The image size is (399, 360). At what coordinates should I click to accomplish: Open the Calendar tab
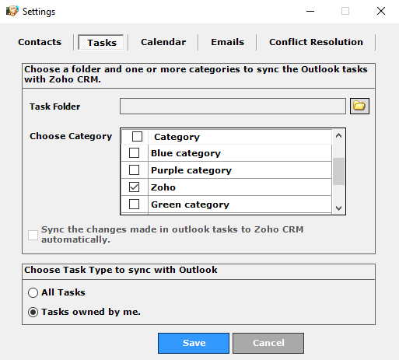tap(163, 42)
